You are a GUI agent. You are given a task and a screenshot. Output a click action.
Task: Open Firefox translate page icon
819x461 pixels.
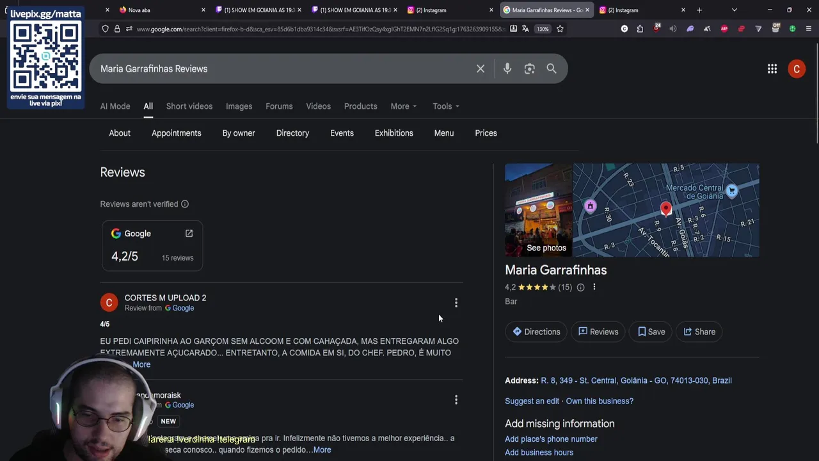525,29
